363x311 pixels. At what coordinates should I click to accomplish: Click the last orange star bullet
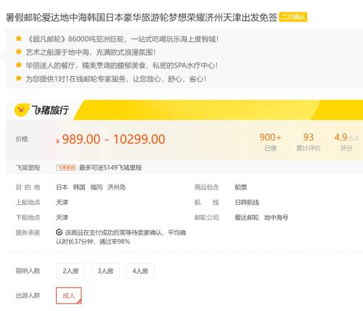coord(19,78)
